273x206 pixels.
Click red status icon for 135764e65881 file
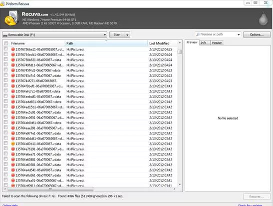click(13, 159)
